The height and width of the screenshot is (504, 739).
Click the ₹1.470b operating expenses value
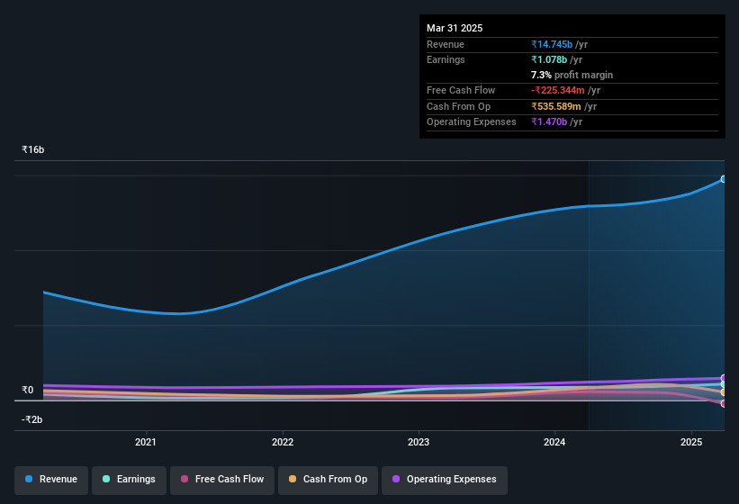[549, 122]
